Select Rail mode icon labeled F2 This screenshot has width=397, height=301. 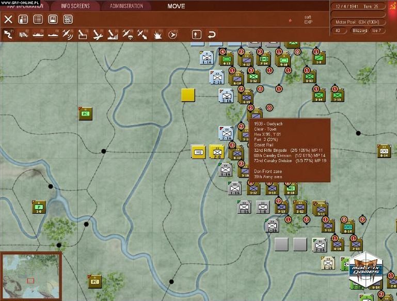(x=23, y=34)
